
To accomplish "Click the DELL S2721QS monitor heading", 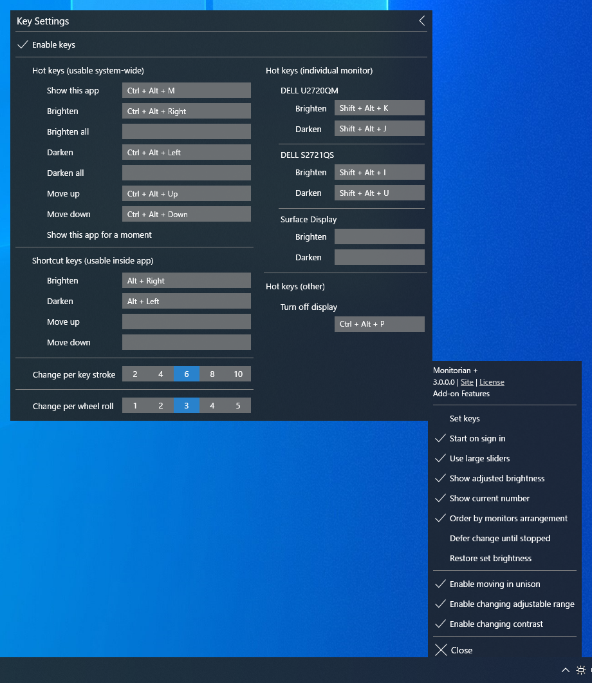I will (307, 155).
